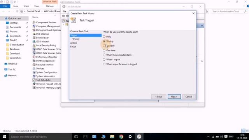
Task: Open the View ribbon tab
Action: click(x=37, y=6)
